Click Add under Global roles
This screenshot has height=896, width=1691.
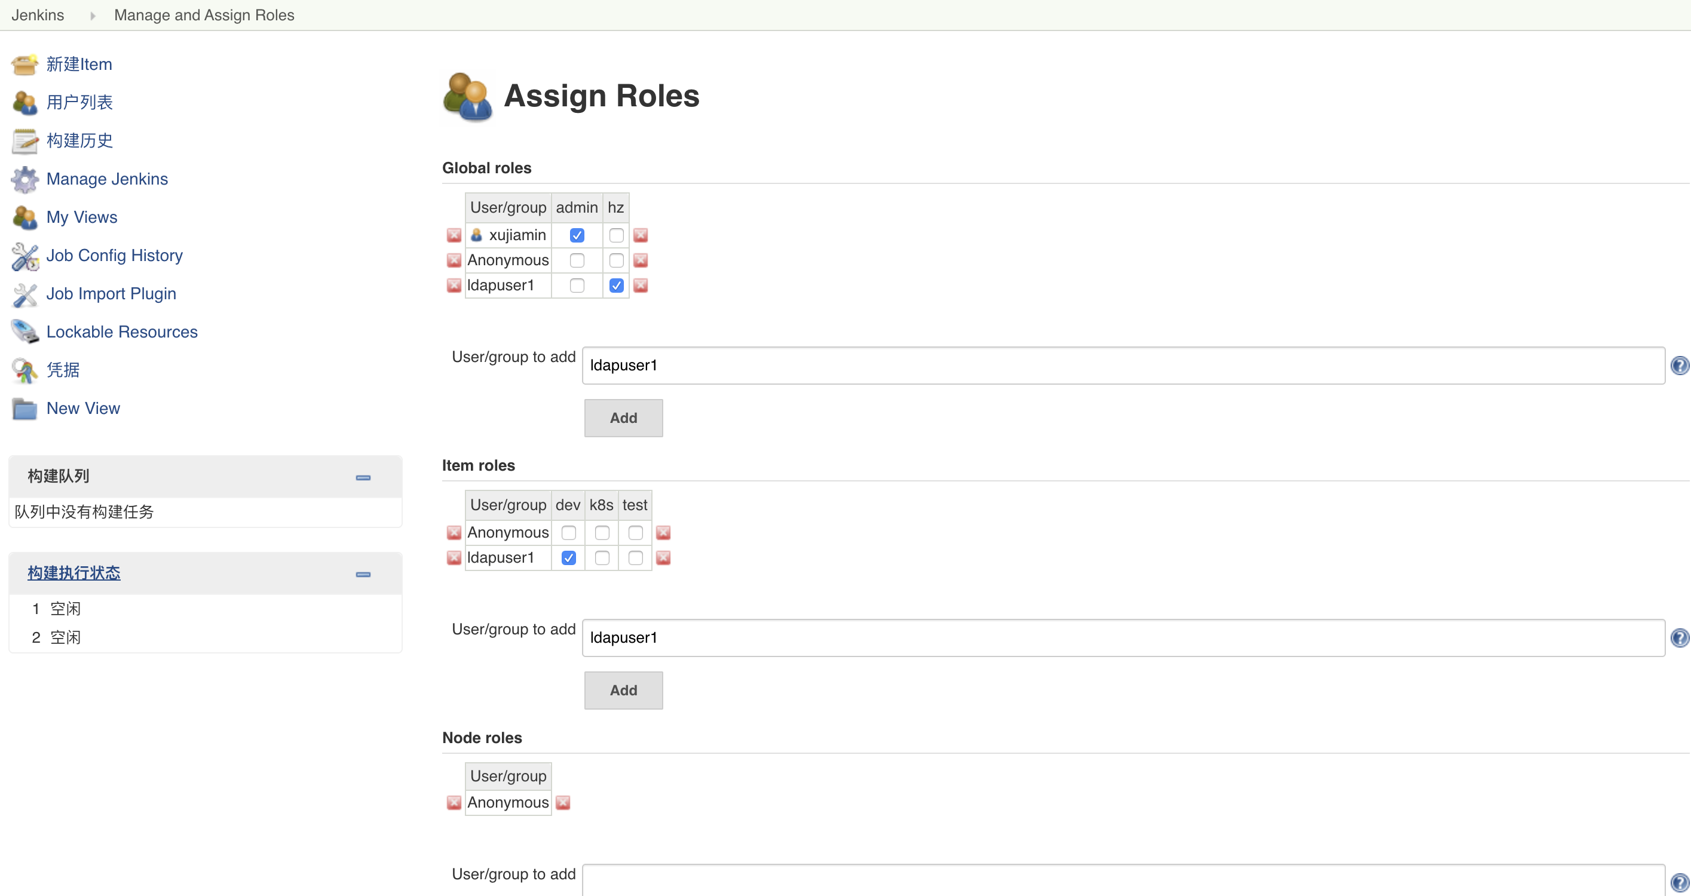click(622, 418)
